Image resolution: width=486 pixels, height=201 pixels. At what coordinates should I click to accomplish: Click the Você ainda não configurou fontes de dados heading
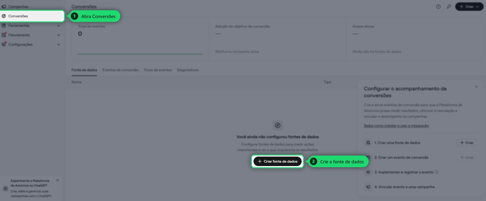click(277, 137)
